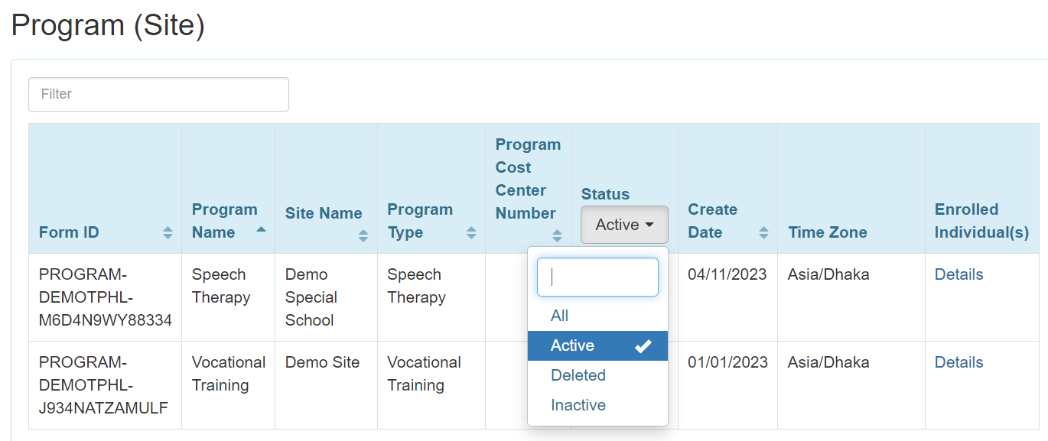Click Program Type header label
Screen dimensions: 1048x441
point(420,221)
